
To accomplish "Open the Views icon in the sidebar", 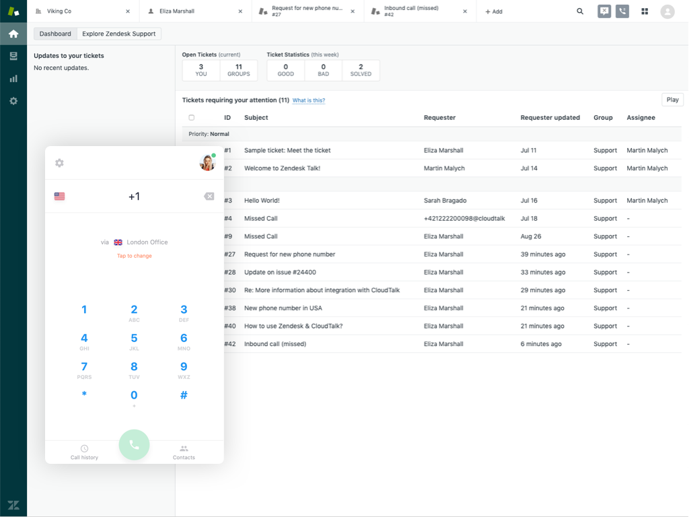I will coord(13,56).
